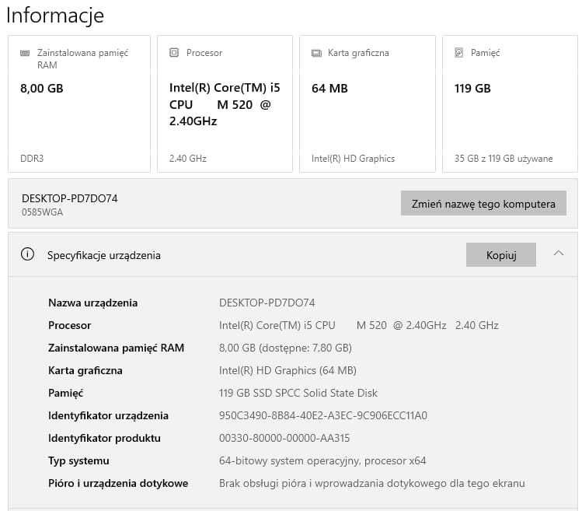
Task: Select the Procesor value in specifications list
Action: click(358, 326)
